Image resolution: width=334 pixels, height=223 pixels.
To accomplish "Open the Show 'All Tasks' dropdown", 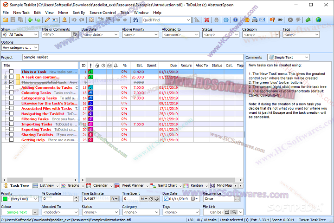I will (x=36, y=34).
